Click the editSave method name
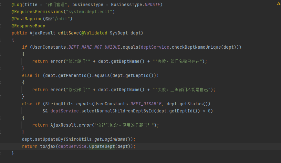Viewport: 281px width, 163px height. [68, 33]
